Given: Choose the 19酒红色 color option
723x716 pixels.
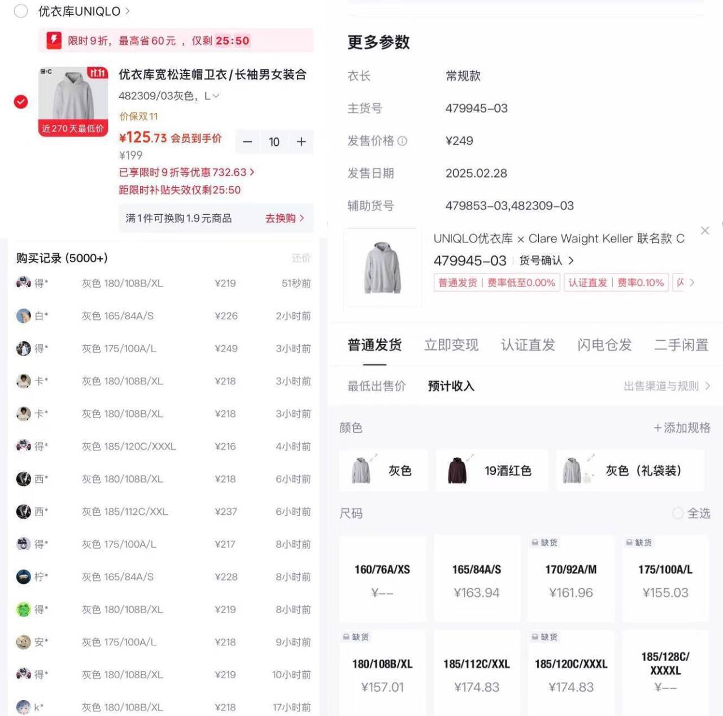Looking at the screenshot, I should click(492, 470).
